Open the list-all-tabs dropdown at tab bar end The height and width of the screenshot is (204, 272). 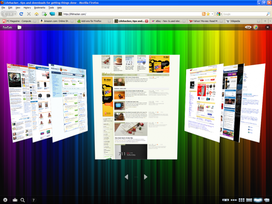[x=270, y=21]
